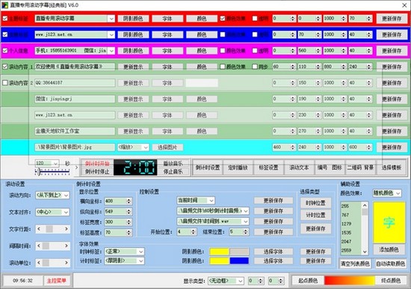Enable 透明 checkbox in the blue row
The height and width of the screenshot is (289, 411).
pyautogui.click(x=255, y=34)
